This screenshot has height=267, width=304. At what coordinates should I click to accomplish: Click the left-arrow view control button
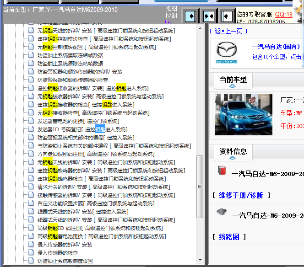[227, 16]
